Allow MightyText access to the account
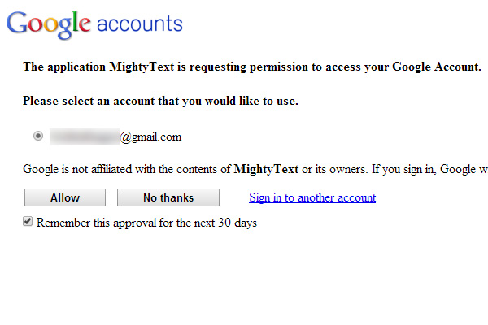The image size is (488, 325). coord(65,197)
